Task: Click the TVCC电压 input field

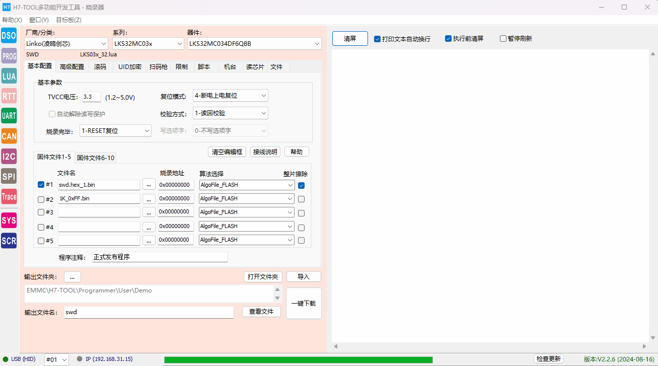Action: [92, 97]
